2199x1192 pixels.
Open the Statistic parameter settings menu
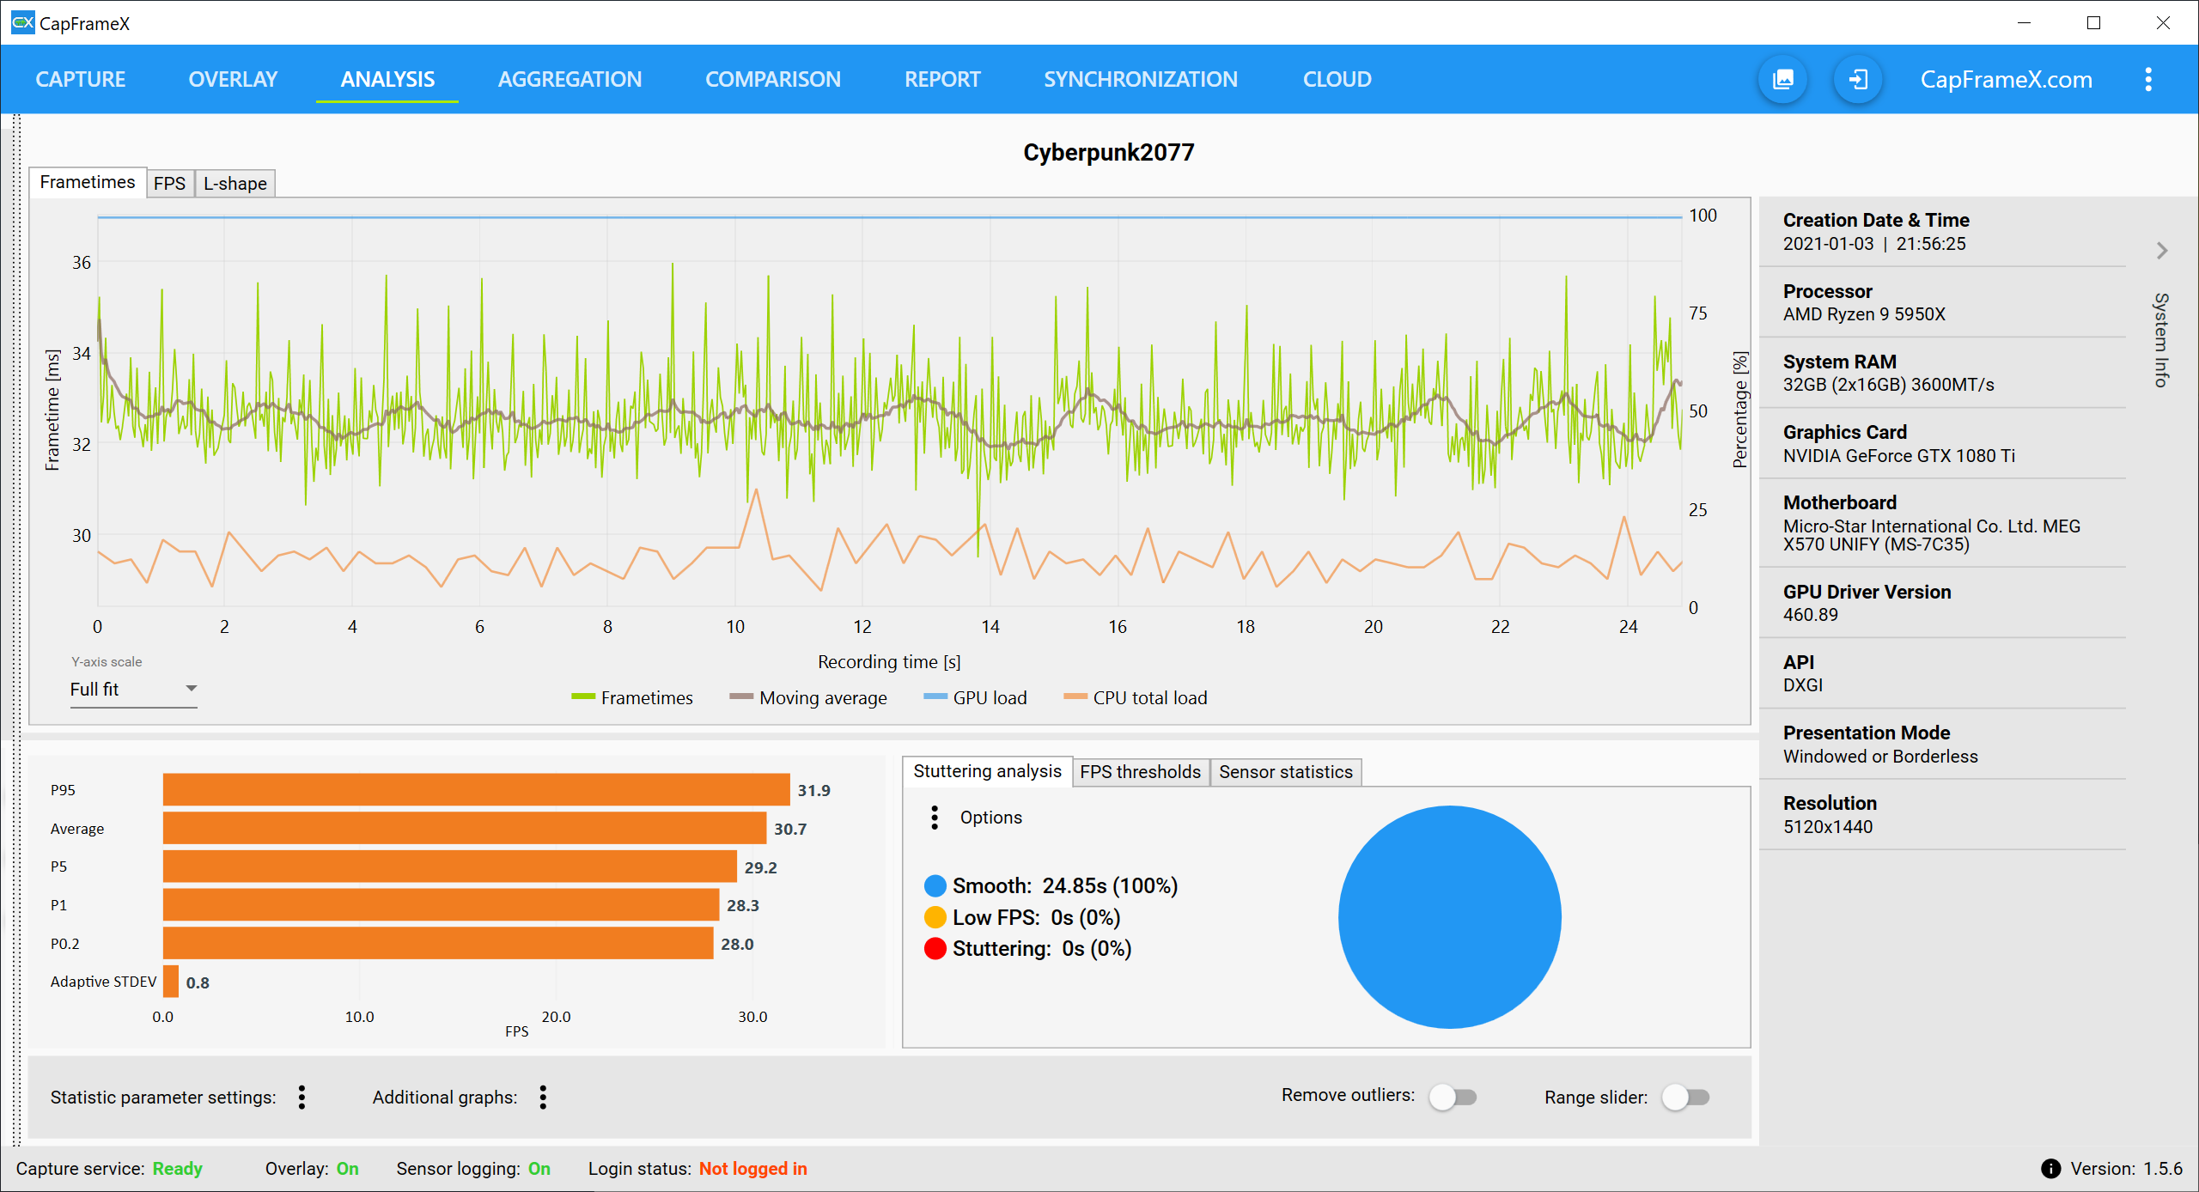[x=302, y=1097]
